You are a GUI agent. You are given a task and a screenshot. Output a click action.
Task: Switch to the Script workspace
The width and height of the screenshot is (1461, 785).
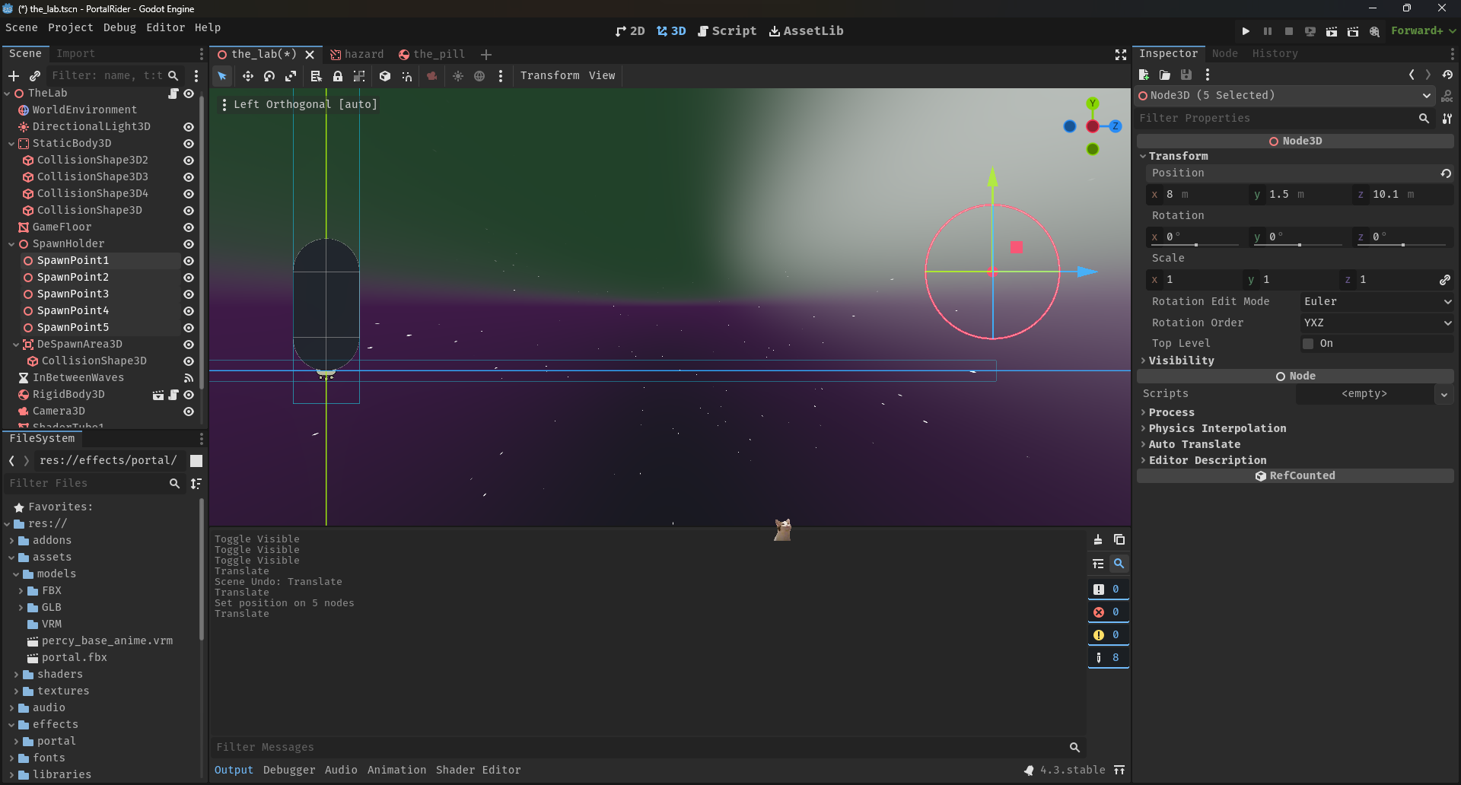[x=727, y=31]
